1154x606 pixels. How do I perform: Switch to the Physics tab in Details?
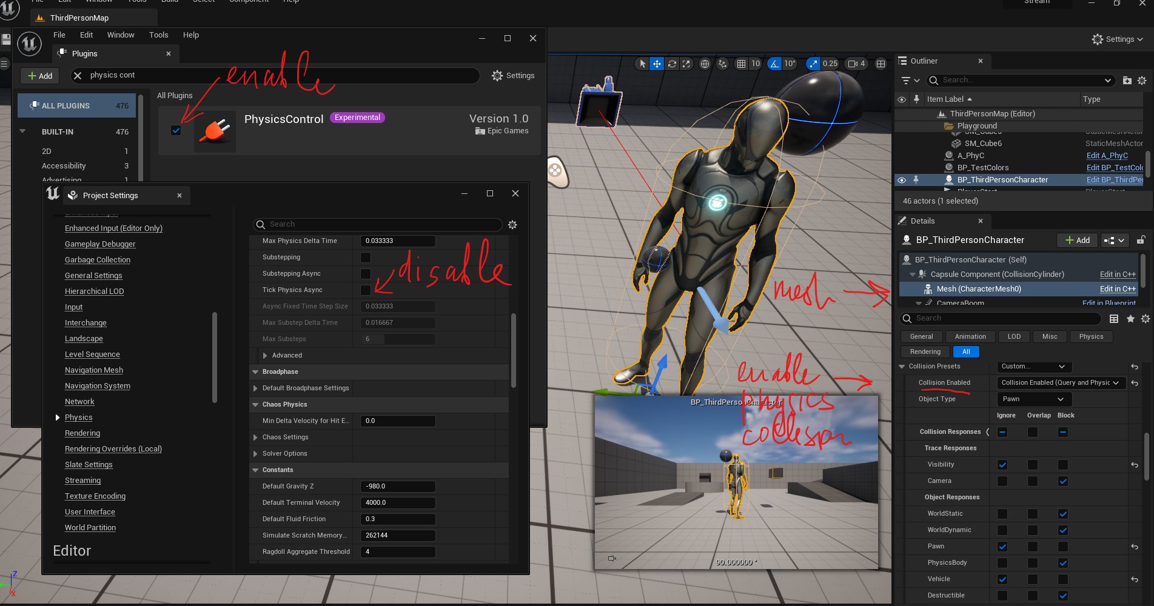coord(1091,336)
